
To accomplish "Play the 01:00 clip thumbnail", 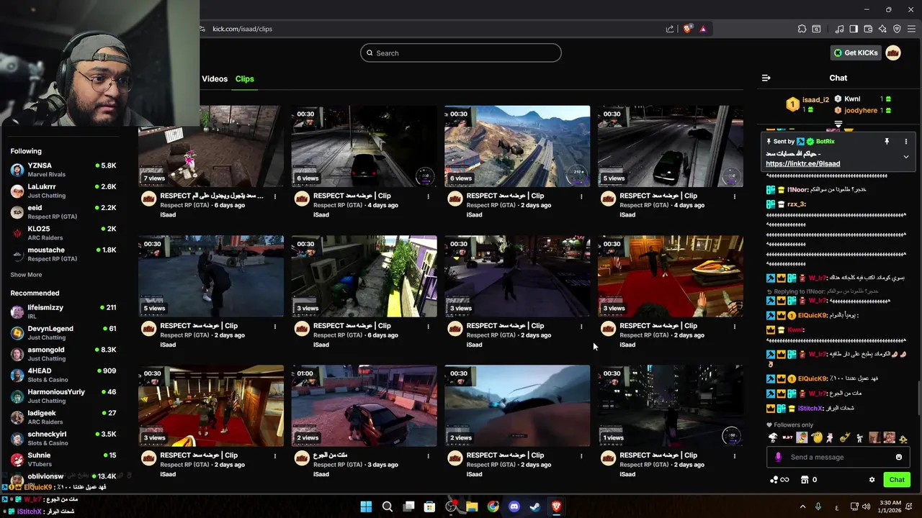I will point(364,406).
